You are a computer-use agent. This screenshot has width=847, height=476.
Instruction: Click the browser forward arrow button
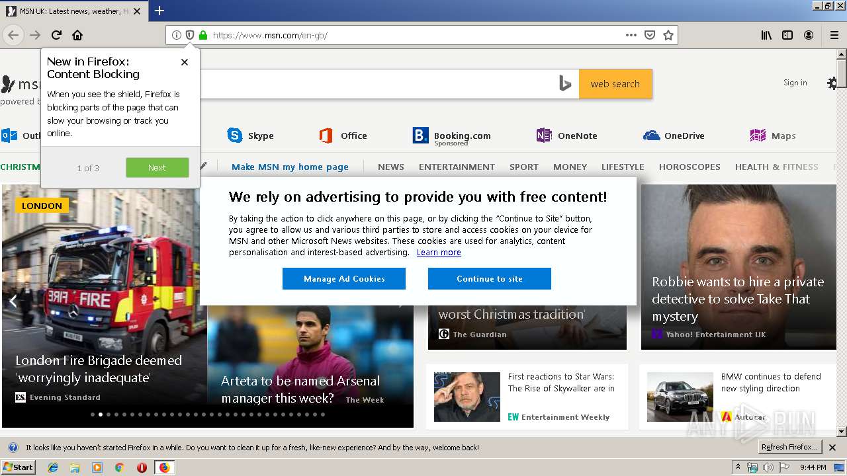(35, 35)
